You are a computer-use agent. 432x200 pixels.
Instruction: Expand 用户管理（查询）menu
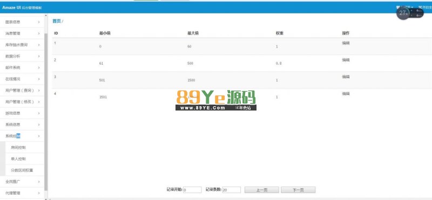[x=22, y=90]
